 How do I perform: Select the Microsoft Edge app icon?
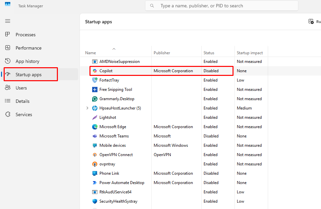[x=94, y=126]
